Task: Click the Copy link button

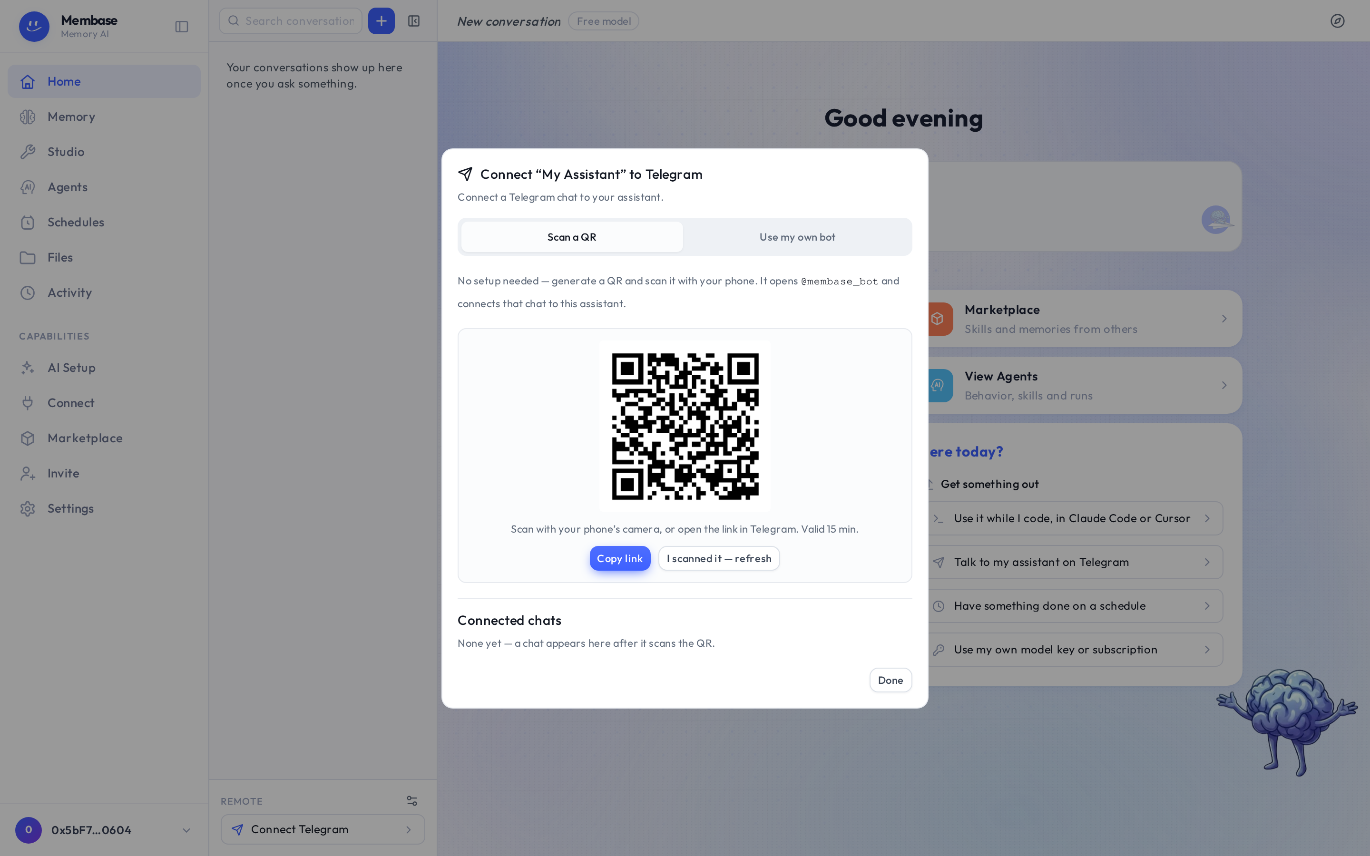Action: 620,558
